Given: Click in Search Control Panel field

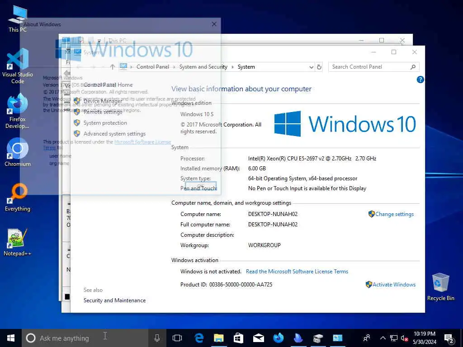Looking at the screenshot, I should tap(370, 67).
